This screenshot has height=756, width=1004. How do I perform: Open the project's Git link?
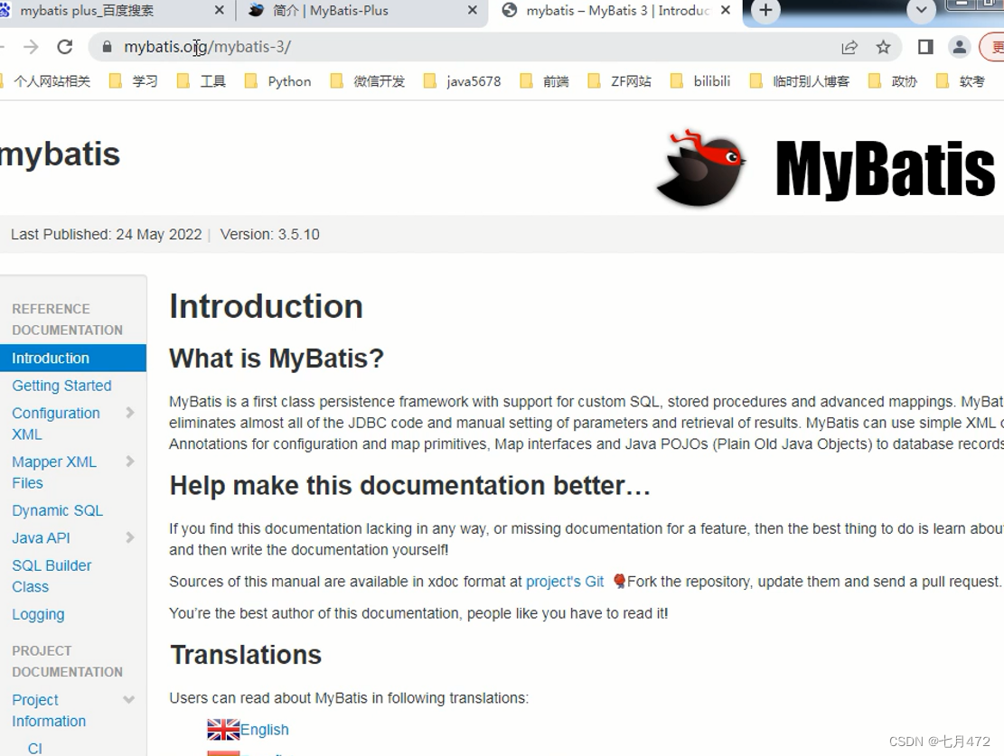[564, 582]
